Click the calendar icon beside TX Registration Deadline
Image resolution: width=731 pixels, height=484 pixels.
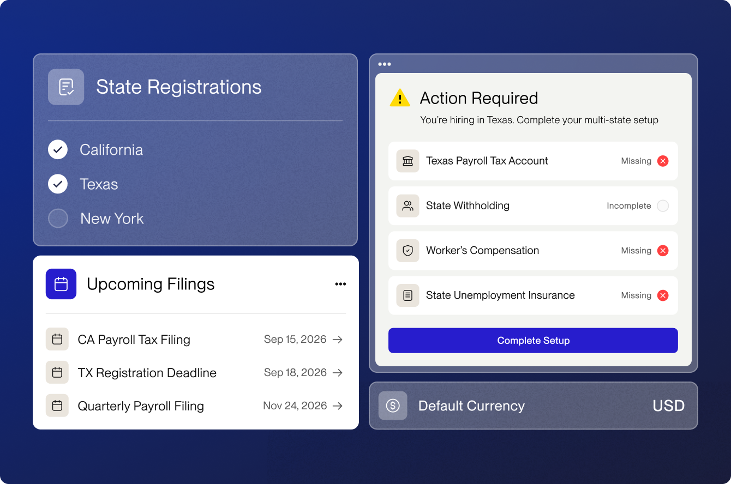(57, 372)
